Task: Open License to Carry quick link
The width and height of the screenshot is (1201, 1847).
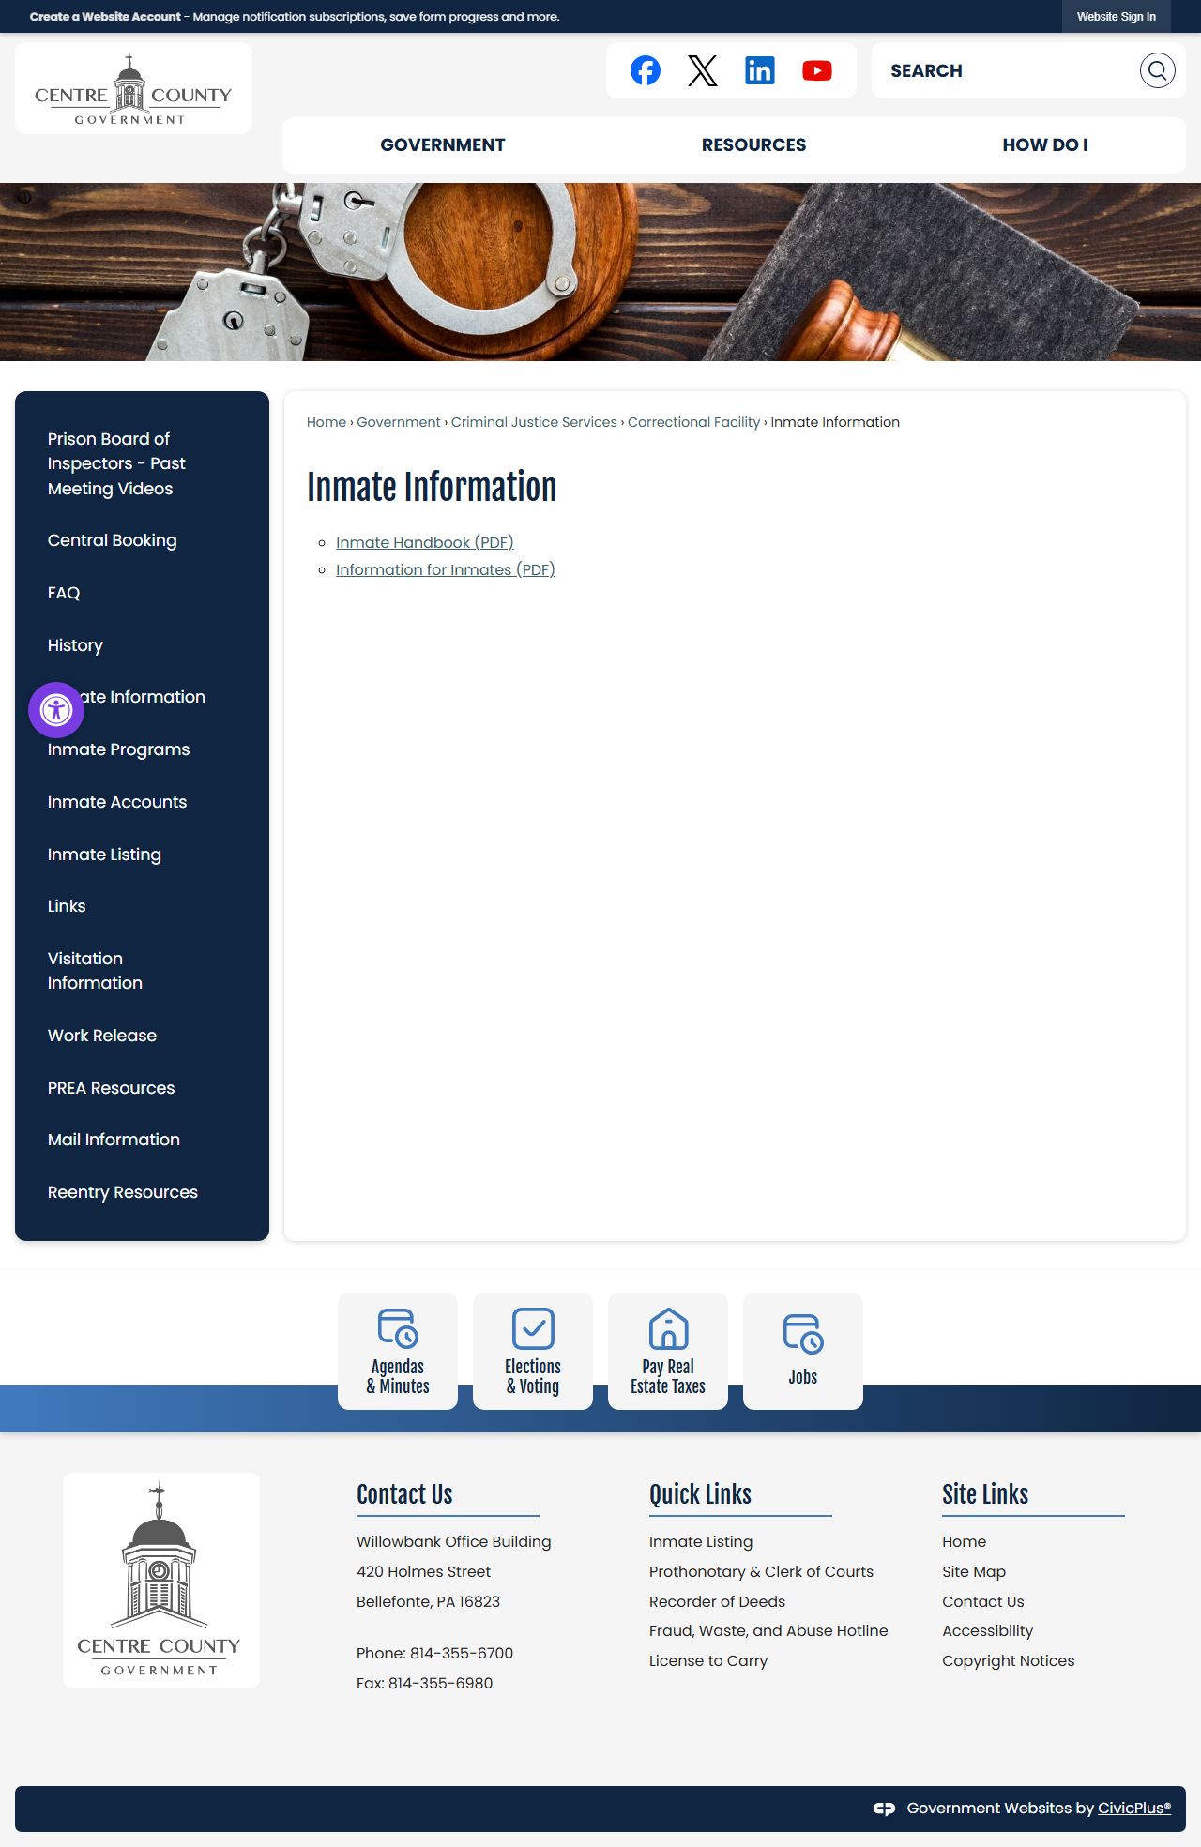Action: [708, 1660]
